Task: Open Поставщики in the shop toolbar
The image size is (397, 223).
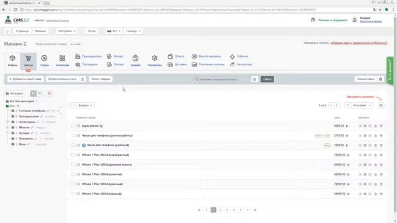Action: [x=86, y=64]
